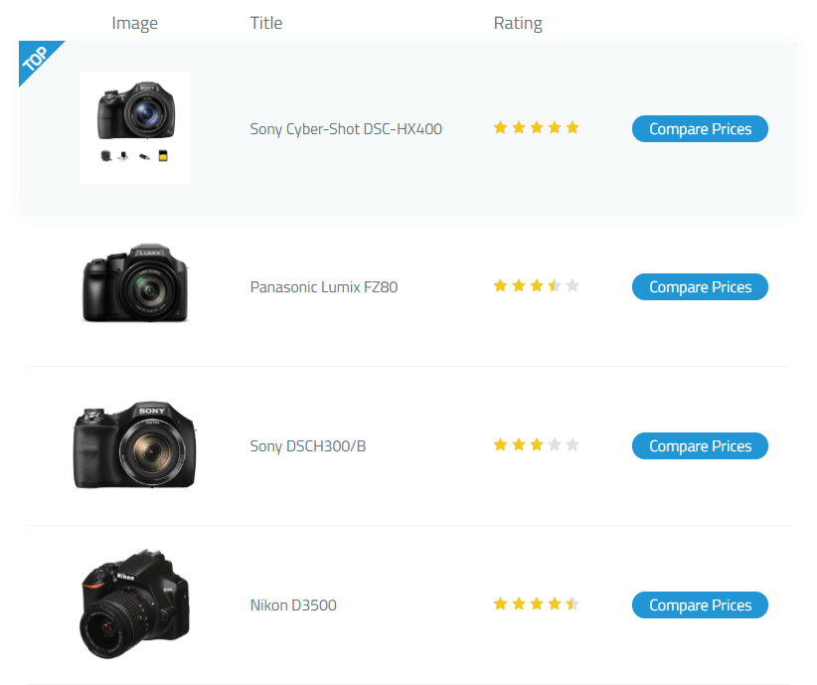Click the Rating column header
This screenshot has height=685, width=817.
tap(518, 23)
